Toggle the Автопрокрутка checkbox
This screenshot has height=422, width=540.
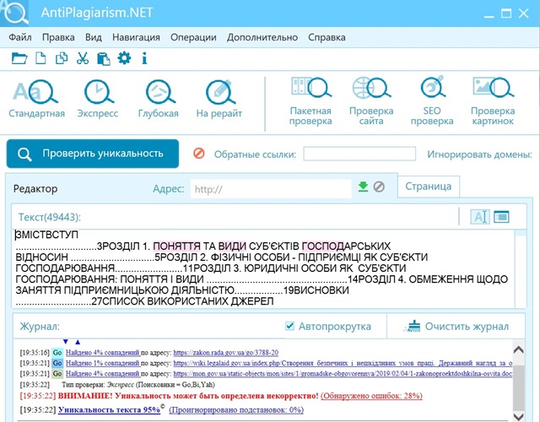click(x=290, y=326)
